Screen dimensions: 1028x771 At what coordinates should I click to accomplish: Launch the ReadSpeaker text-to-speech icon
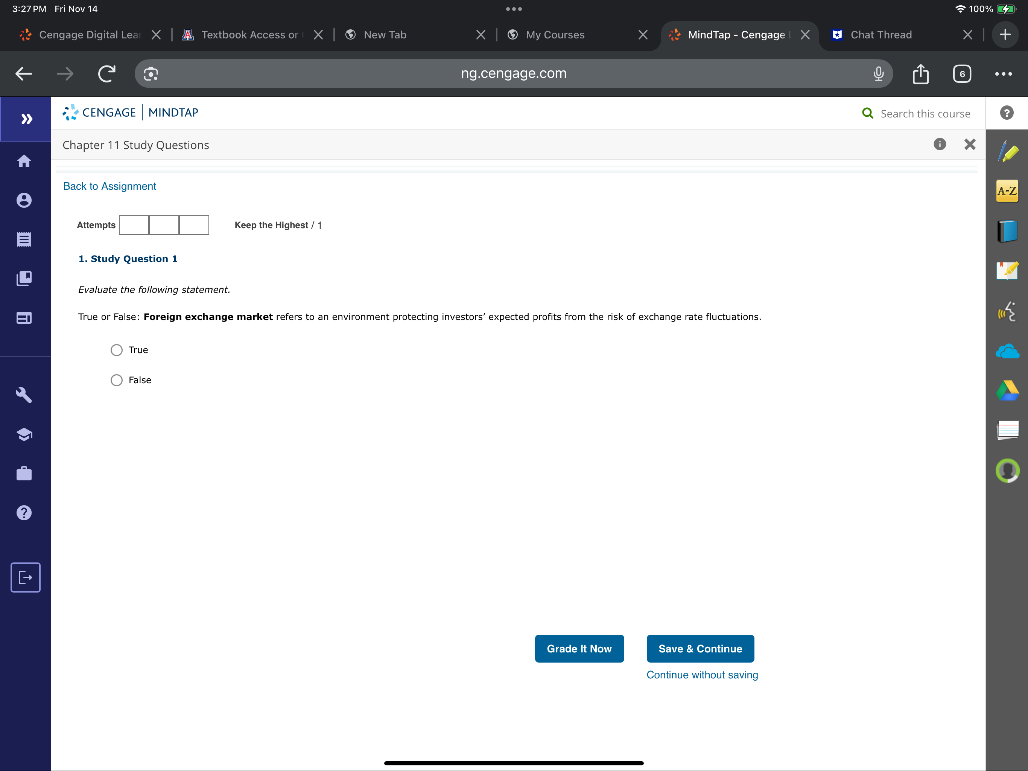click(x=1007, y=312)
